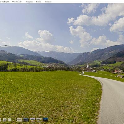The image size is (124, 124).
Task: Open the Über den Autor menu
Action: pos(17,2)
